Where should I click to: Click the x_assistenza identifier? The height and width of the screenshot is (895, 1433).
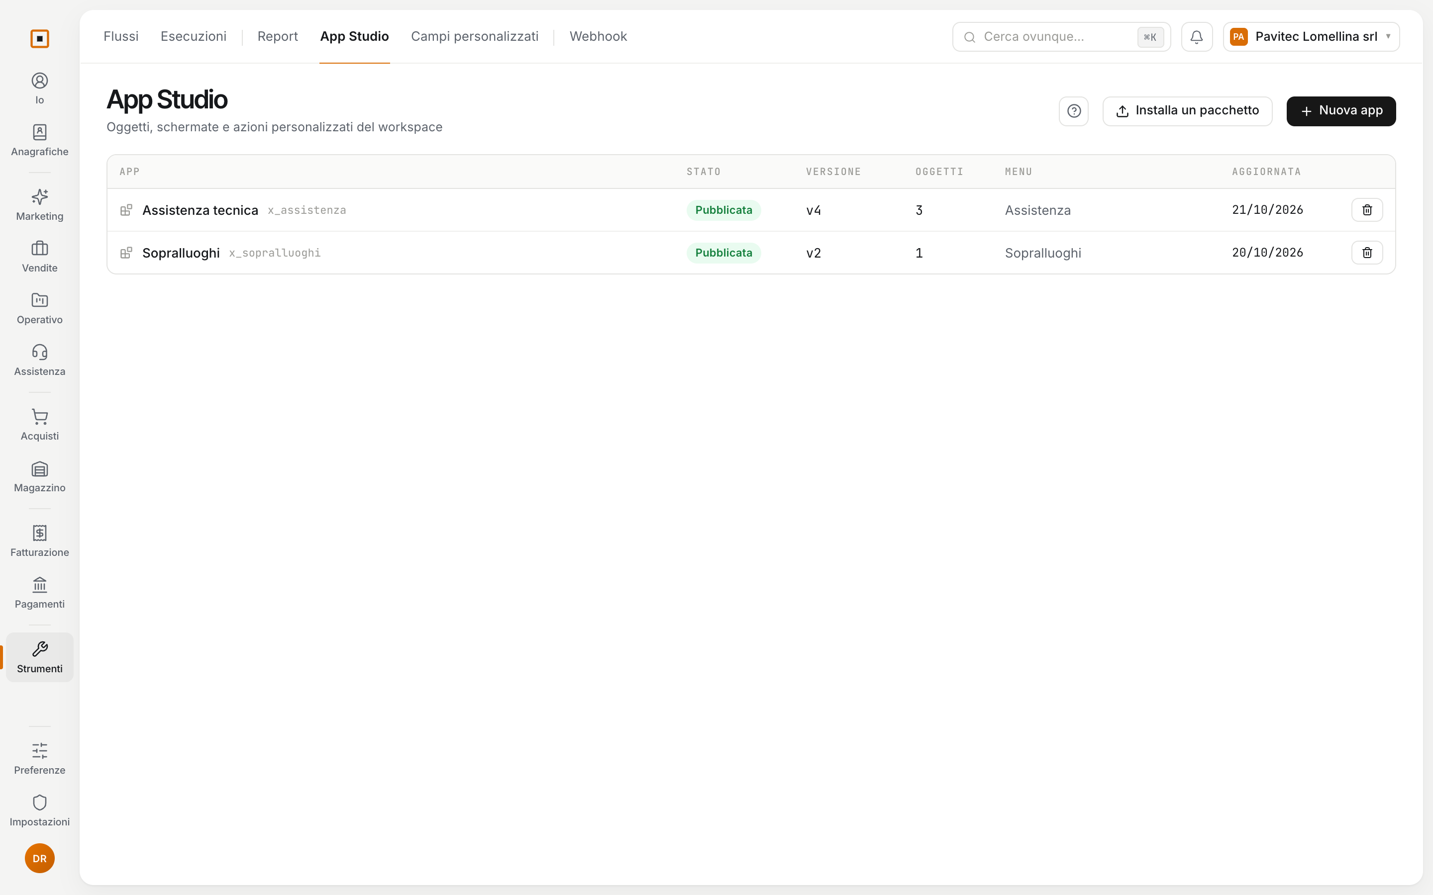point(307,210)
